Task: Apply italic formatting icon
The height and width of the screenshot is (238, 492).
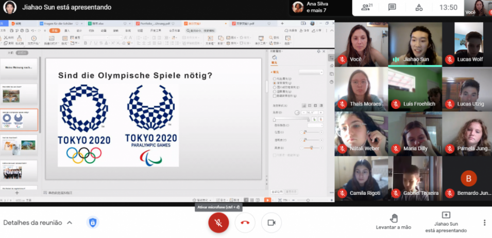Action: [x=91, y=43]
